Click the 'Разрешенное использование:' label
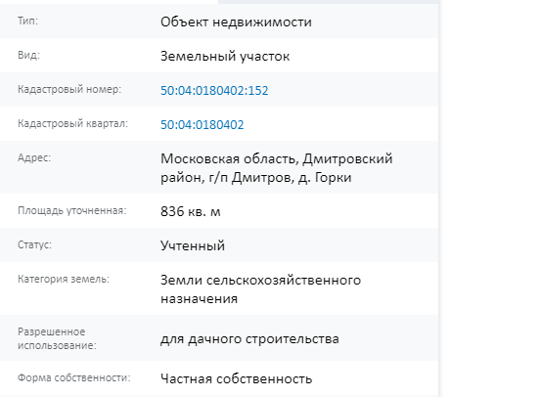This screenshot has height=397, width=540. (x=57, y=338)
